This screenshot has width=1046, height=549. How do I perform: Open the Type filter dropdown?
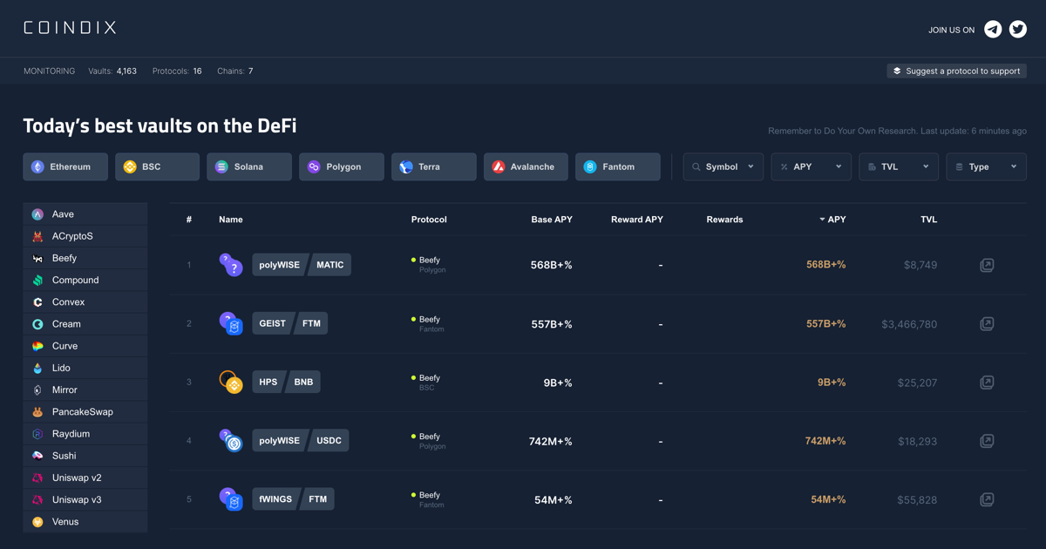coord(987,166)
